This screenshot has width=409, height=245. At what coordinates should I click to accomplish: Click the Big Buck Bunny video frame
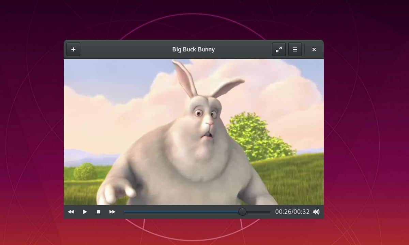(194, 132)
